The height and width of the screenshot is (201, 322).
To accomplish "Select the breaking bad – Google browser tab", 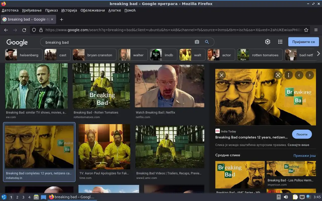I will pyautogui.click(x=28, y=19).
